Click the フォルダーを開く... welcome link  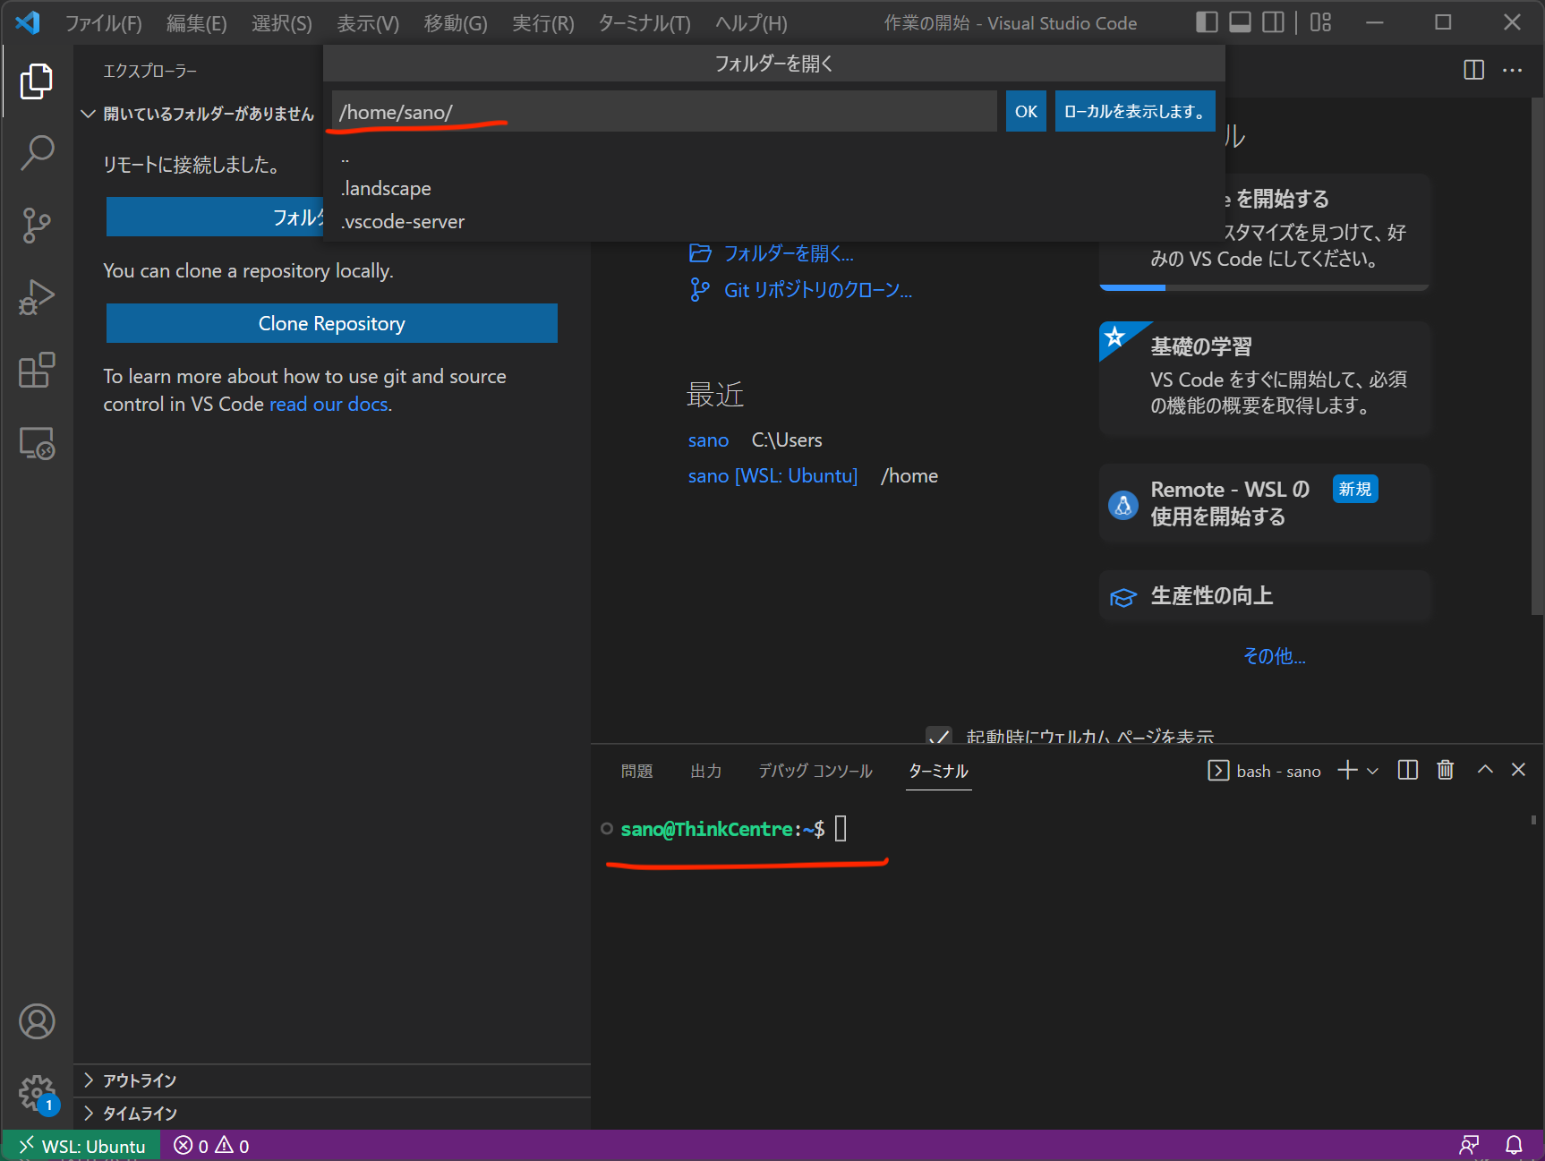click(x=772, y=253)
